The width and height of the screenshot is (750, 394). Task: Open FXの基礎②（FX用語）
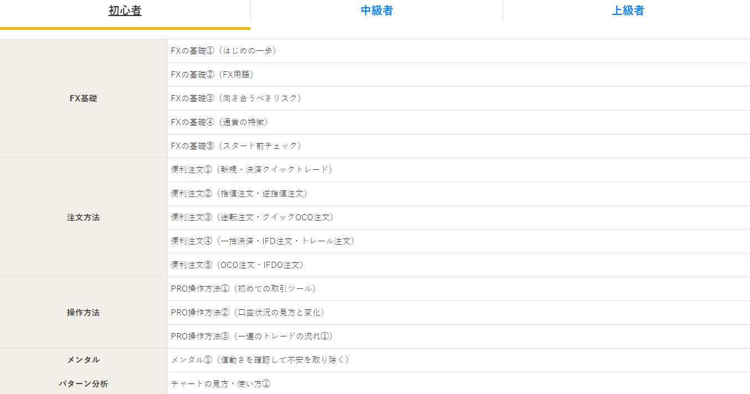(x=212, y=75)
